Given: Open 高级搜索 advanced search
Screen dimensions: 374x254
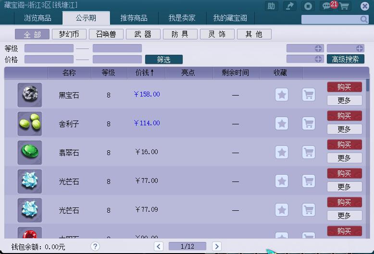Looking at the screenshot, I should 345,59.
